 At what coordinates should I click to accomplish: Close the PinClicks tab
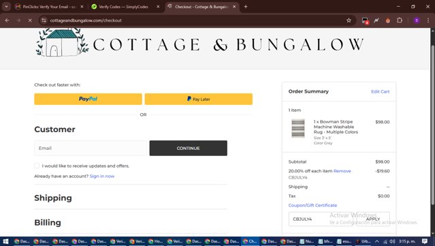82,7
